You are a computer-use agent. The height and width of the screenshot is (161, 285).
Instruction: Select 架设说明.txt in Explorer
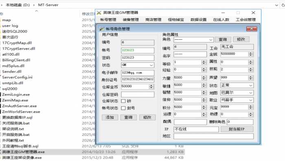point(13,129)
